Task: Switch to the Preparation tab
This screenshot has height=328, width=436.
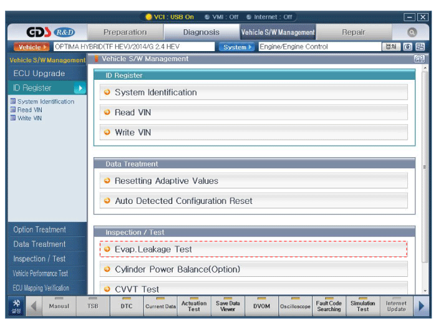Action: (125, 32)
